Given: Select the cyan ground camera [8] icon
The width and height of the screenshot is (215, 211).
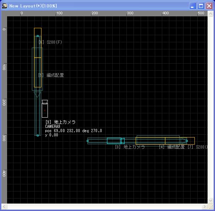Looking at the screenshot, I should pos(115,141).
